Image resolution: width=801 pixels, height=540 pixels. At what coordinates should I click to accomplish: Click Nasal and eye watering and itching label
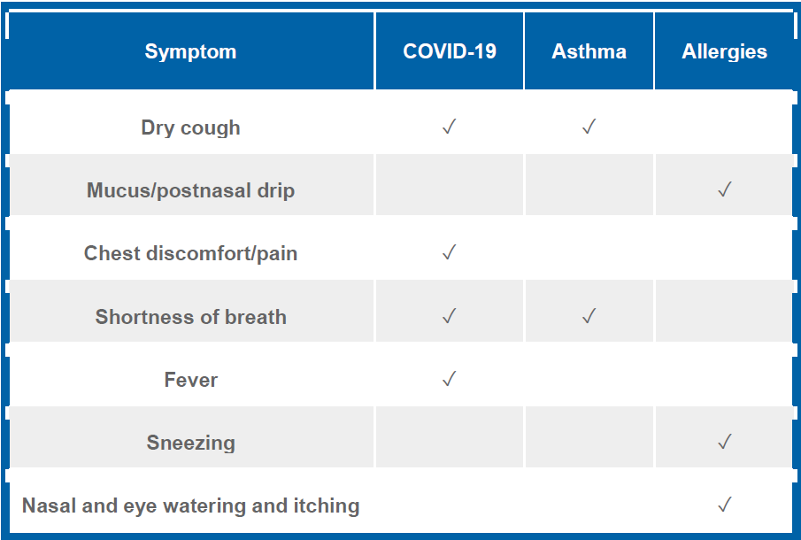click(190, 505)
